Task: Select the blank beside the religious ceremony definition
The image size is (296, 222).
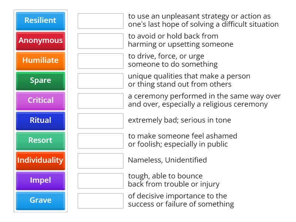Action: tap(101, 101)
